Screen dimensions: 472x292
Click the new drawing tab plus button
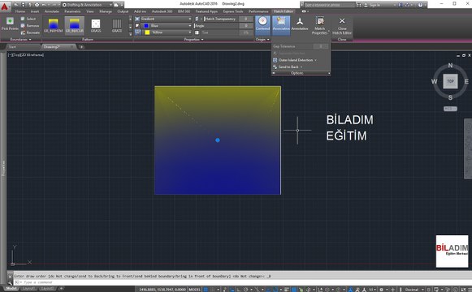81,47
